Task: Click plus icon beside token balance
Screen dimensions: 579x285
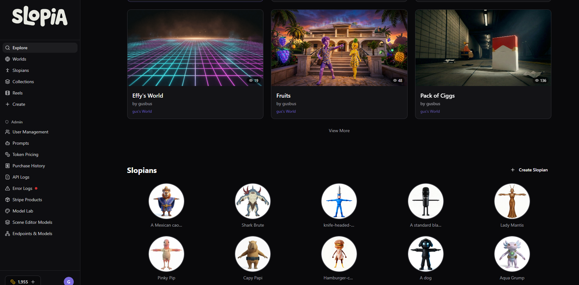Action: pyautogui.click(x=33, y=282)
